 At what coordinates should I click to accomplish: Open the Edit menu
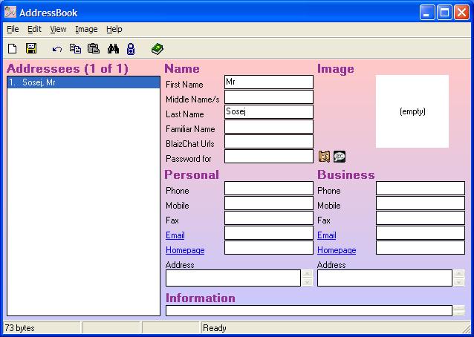[x=34, y=29]
